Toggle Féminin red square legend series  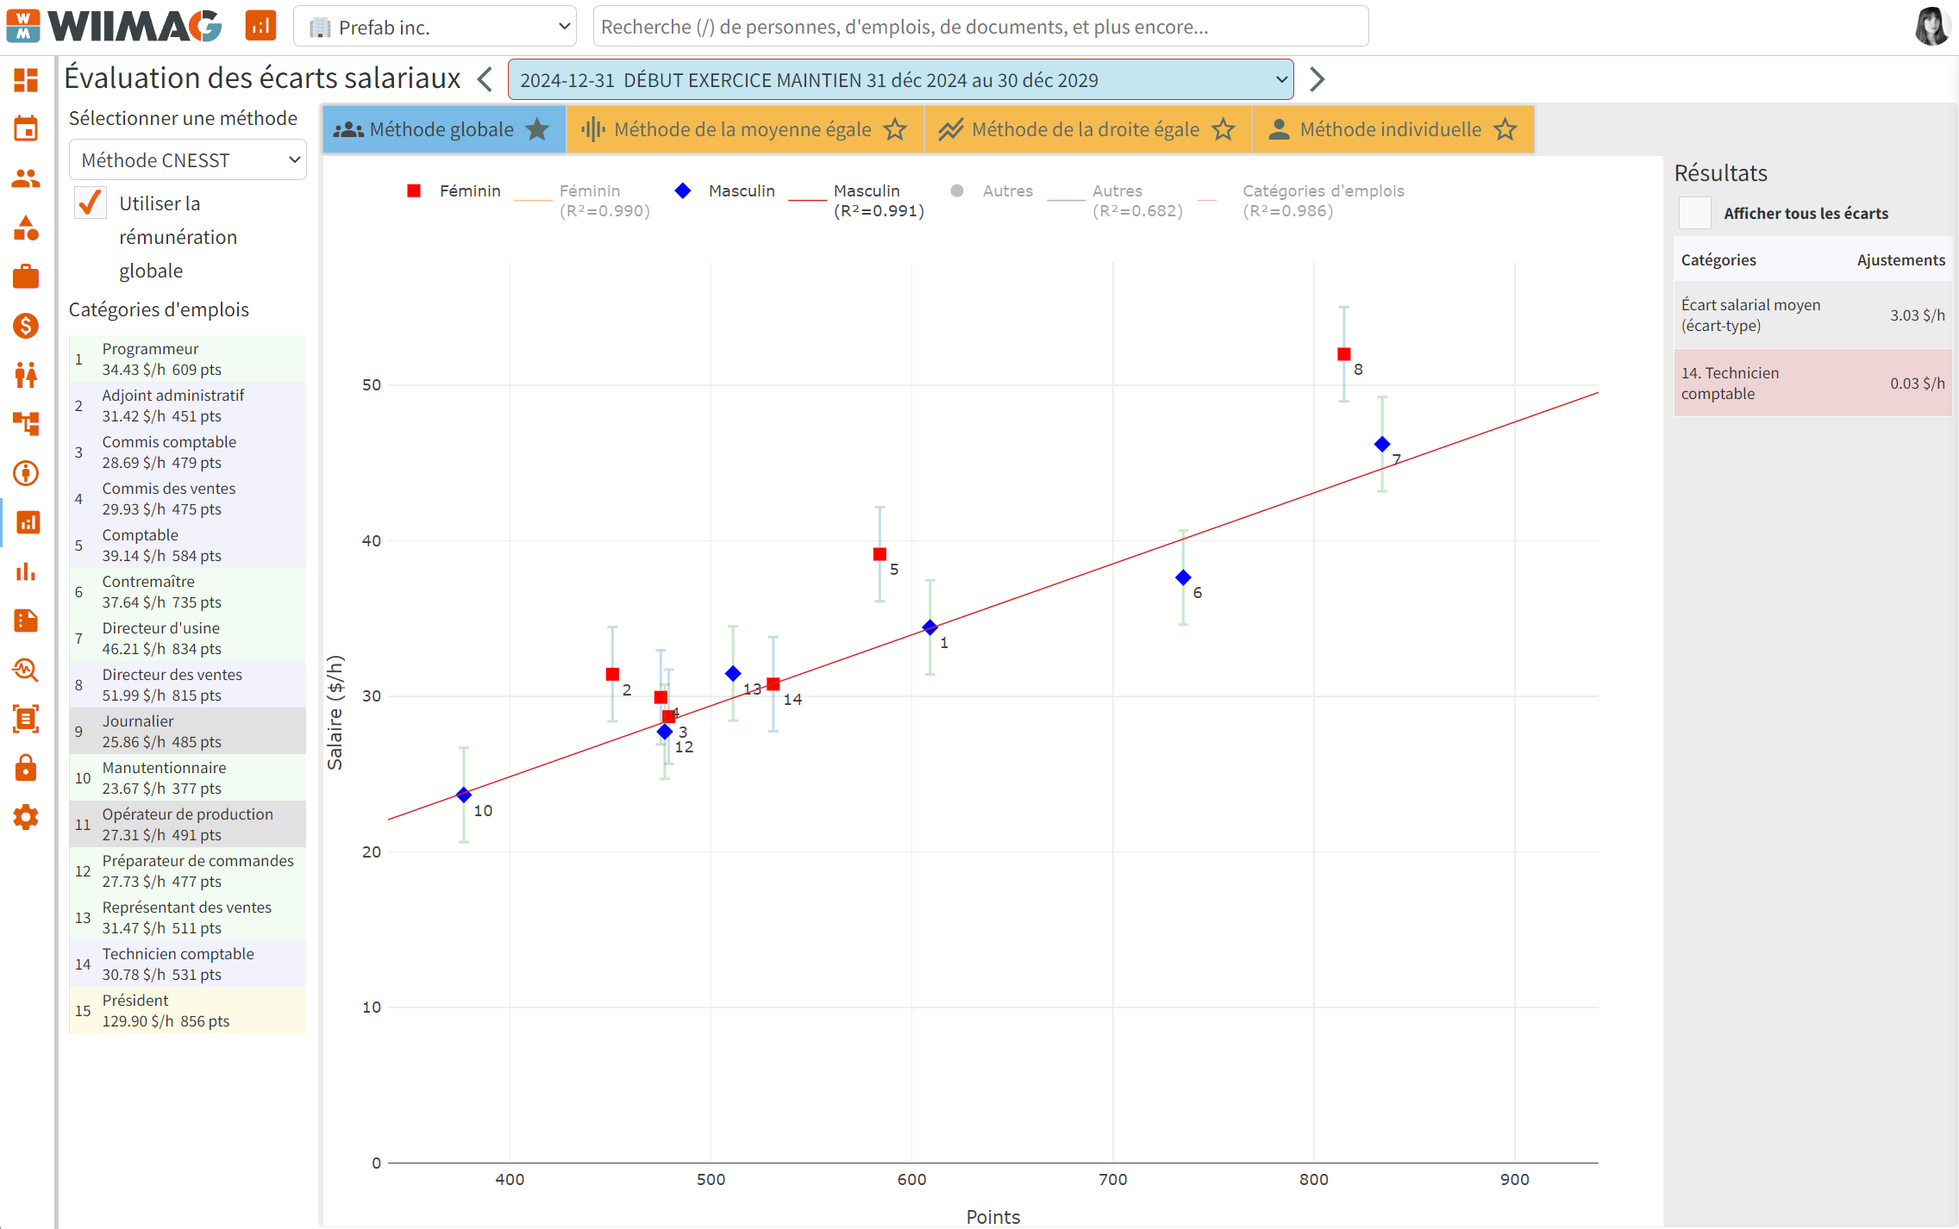(x=454, y=190)
